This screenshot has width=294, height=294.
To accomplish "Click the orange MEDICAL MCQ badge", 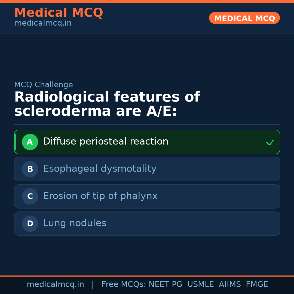I will click(x=244, y=18).
